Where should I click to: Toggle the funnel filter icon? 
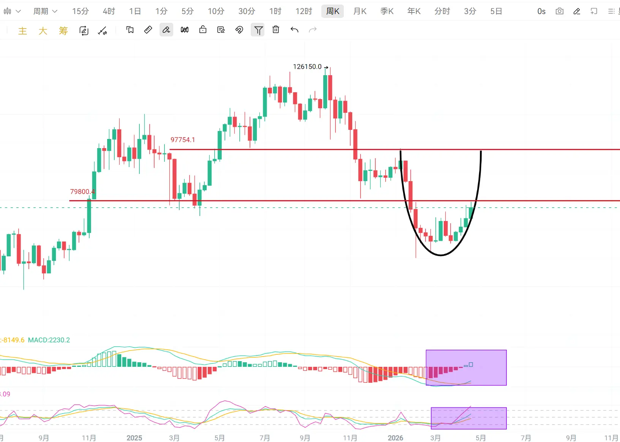click(258, 30)
